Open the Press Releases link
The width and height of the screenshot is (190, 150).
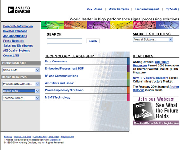point(14,41)
